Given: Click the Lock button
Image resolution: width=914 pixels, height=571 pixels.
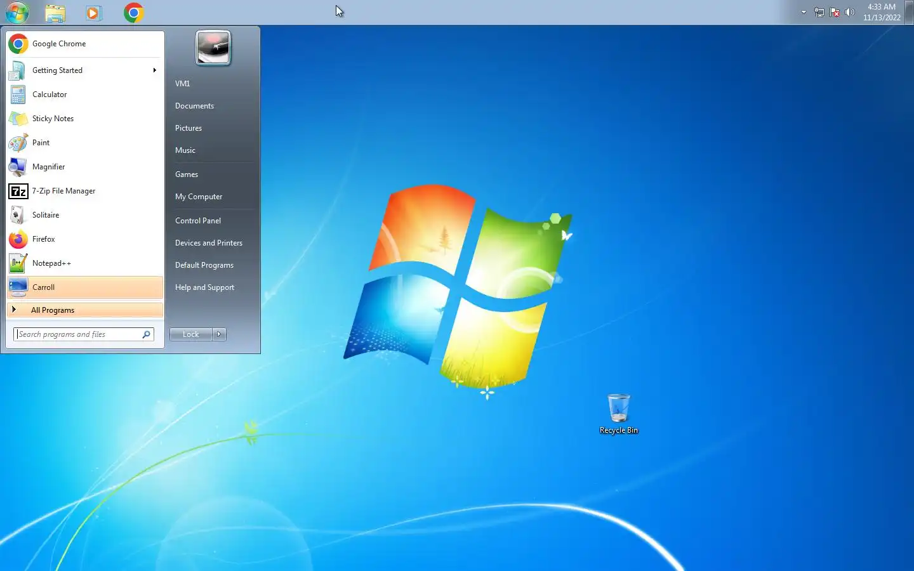Looking at the screenshot, I should pos(191,334).
